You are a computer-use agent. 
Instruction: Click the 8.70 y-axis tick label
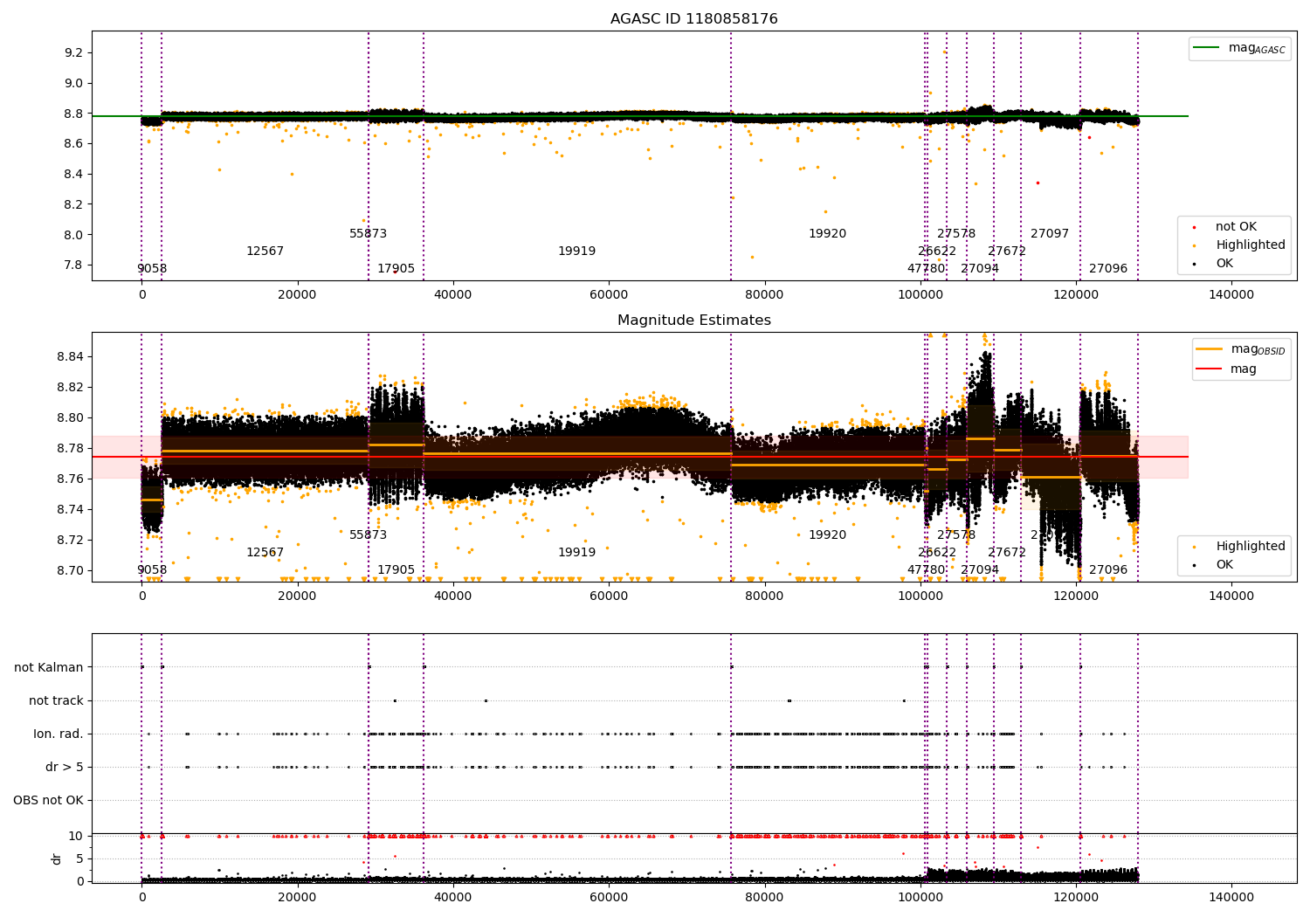click(x=70, y=571)
